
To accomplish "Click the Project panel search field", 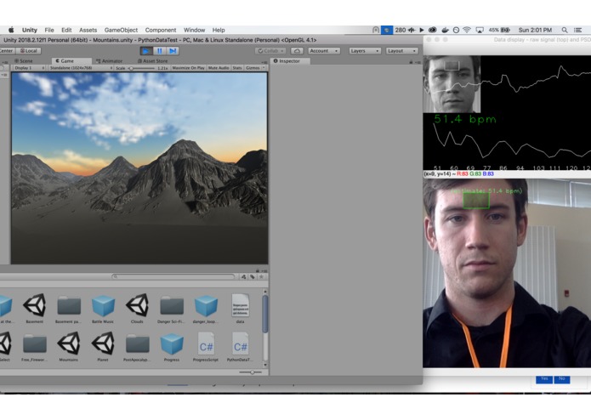I will pos(173,277).
